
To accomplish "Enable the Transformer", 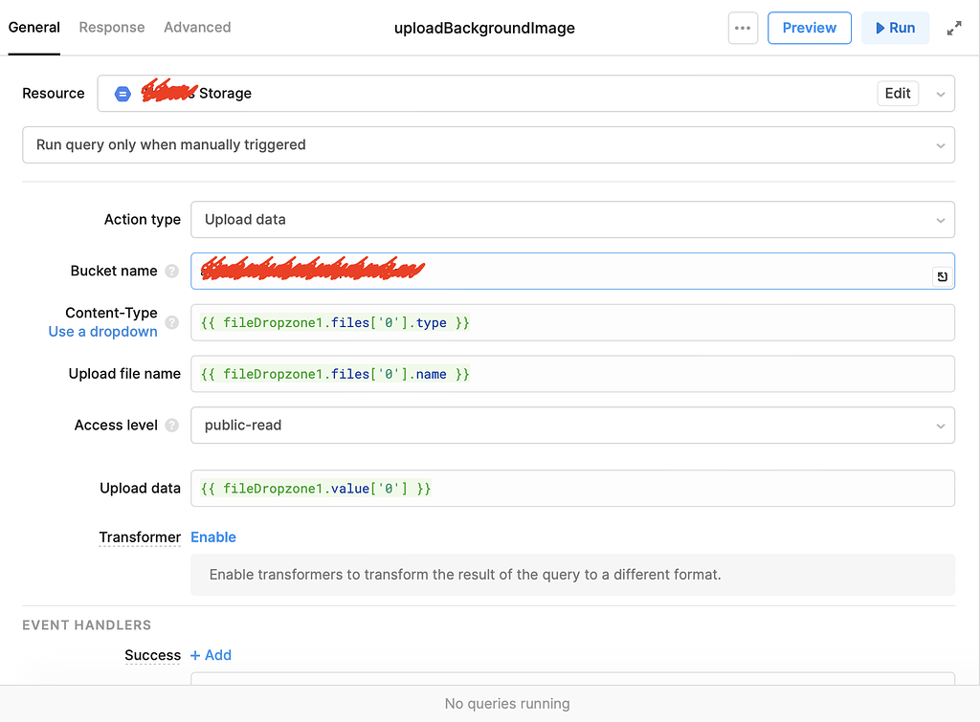I will [213, 536].
